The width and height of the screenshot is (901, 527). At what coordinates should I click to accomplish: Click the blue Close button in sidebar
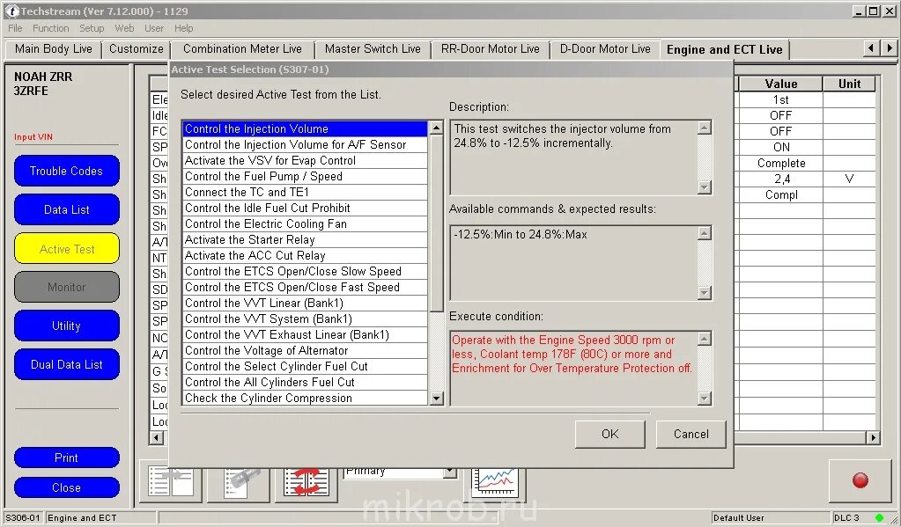pyautogui.click(x=67, y=487)
